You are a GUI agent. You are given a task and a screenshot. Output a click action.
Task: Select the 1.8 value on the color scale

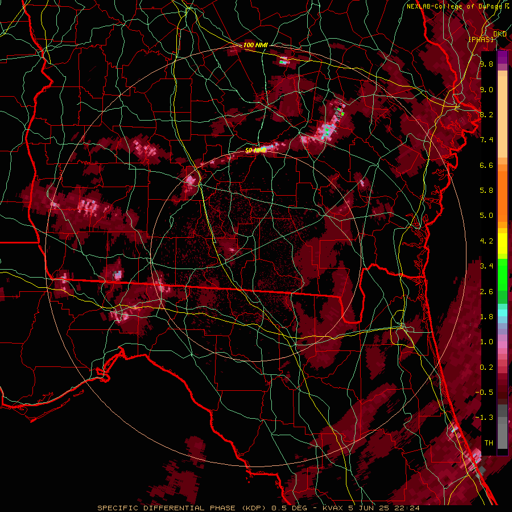pos(486,317)
